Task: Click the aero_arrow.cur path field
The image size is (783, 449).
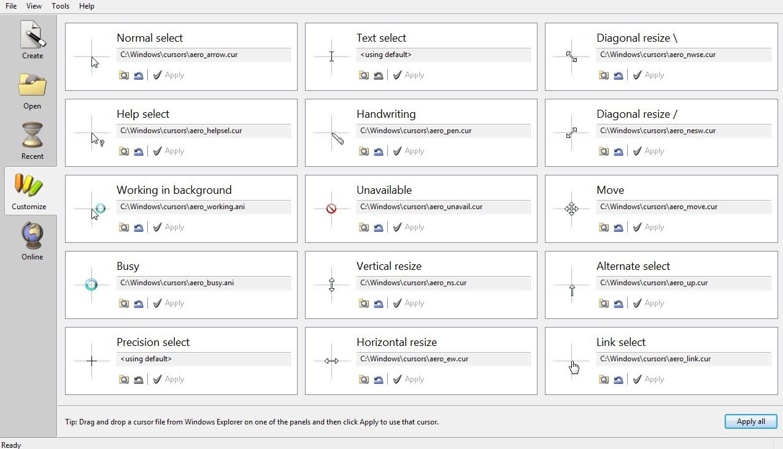Action: pos(204,55)
